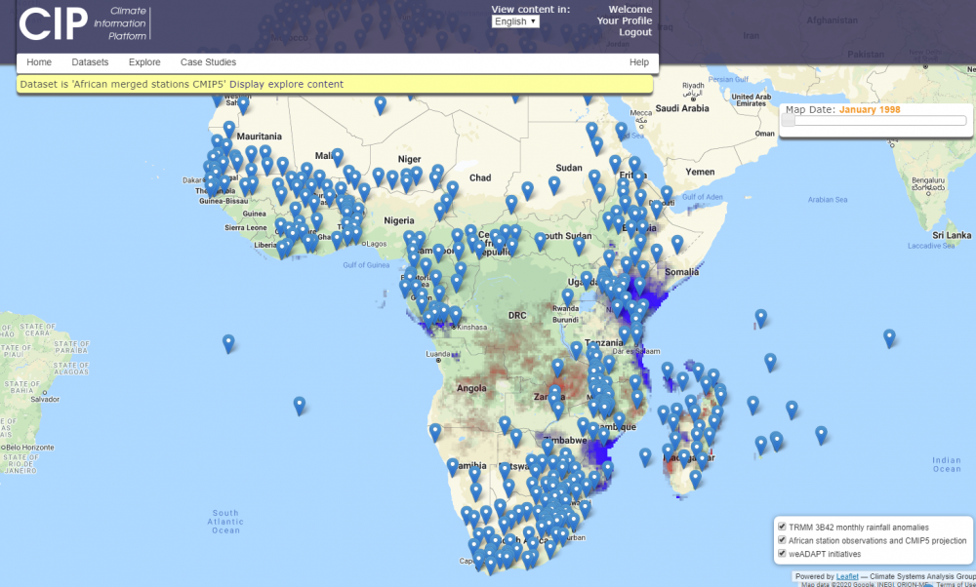This screenshot has width=976, height=587.
Task: Open the Explore menu
Action: [144, 62]
